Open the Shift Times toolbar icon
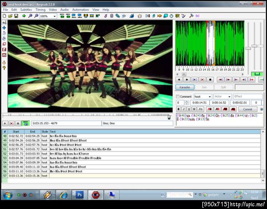267x209 pixels. point(148,16)
